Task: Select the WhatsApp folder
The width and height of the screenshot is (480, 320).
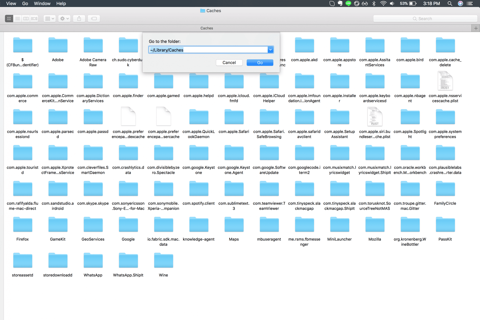Action: click(93, 260)
